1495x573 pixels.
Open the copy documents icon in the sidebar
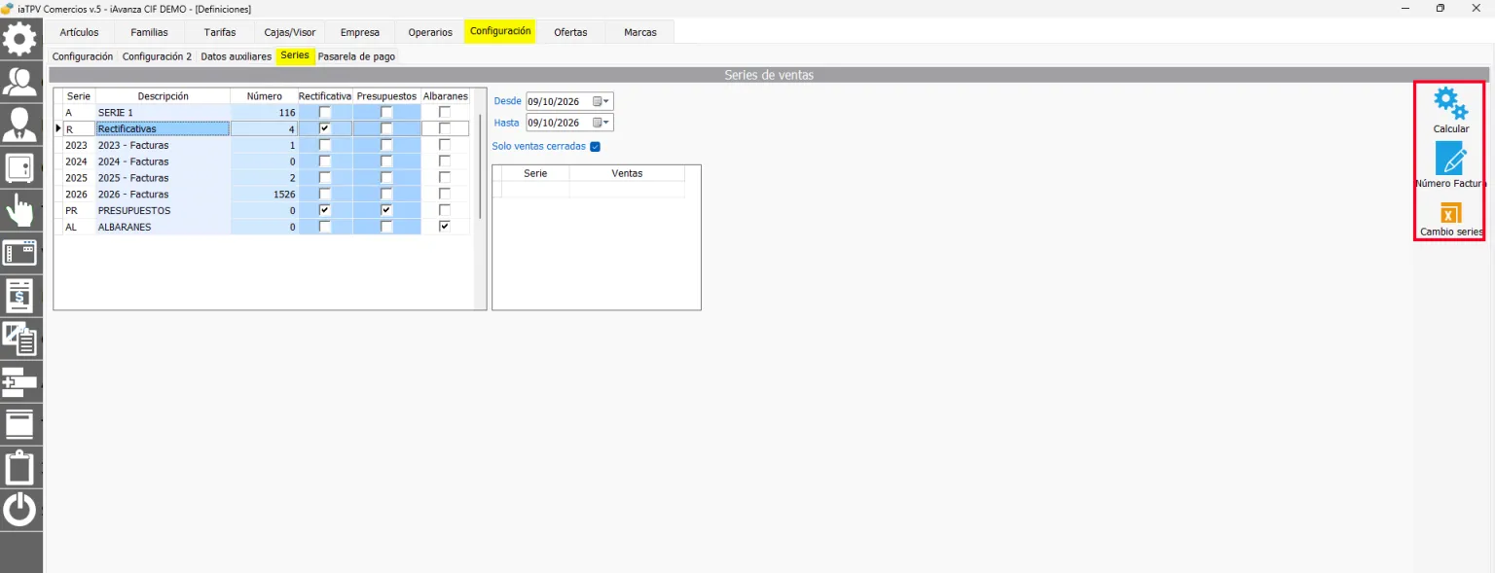pos(20,339)
